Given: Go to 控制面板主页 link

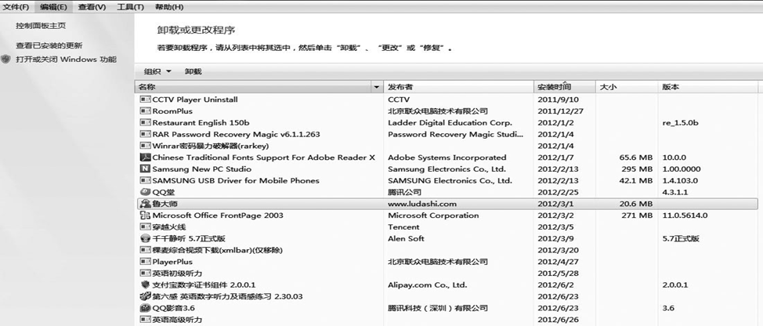Looking at the screenshot, I should pos(41,26).
